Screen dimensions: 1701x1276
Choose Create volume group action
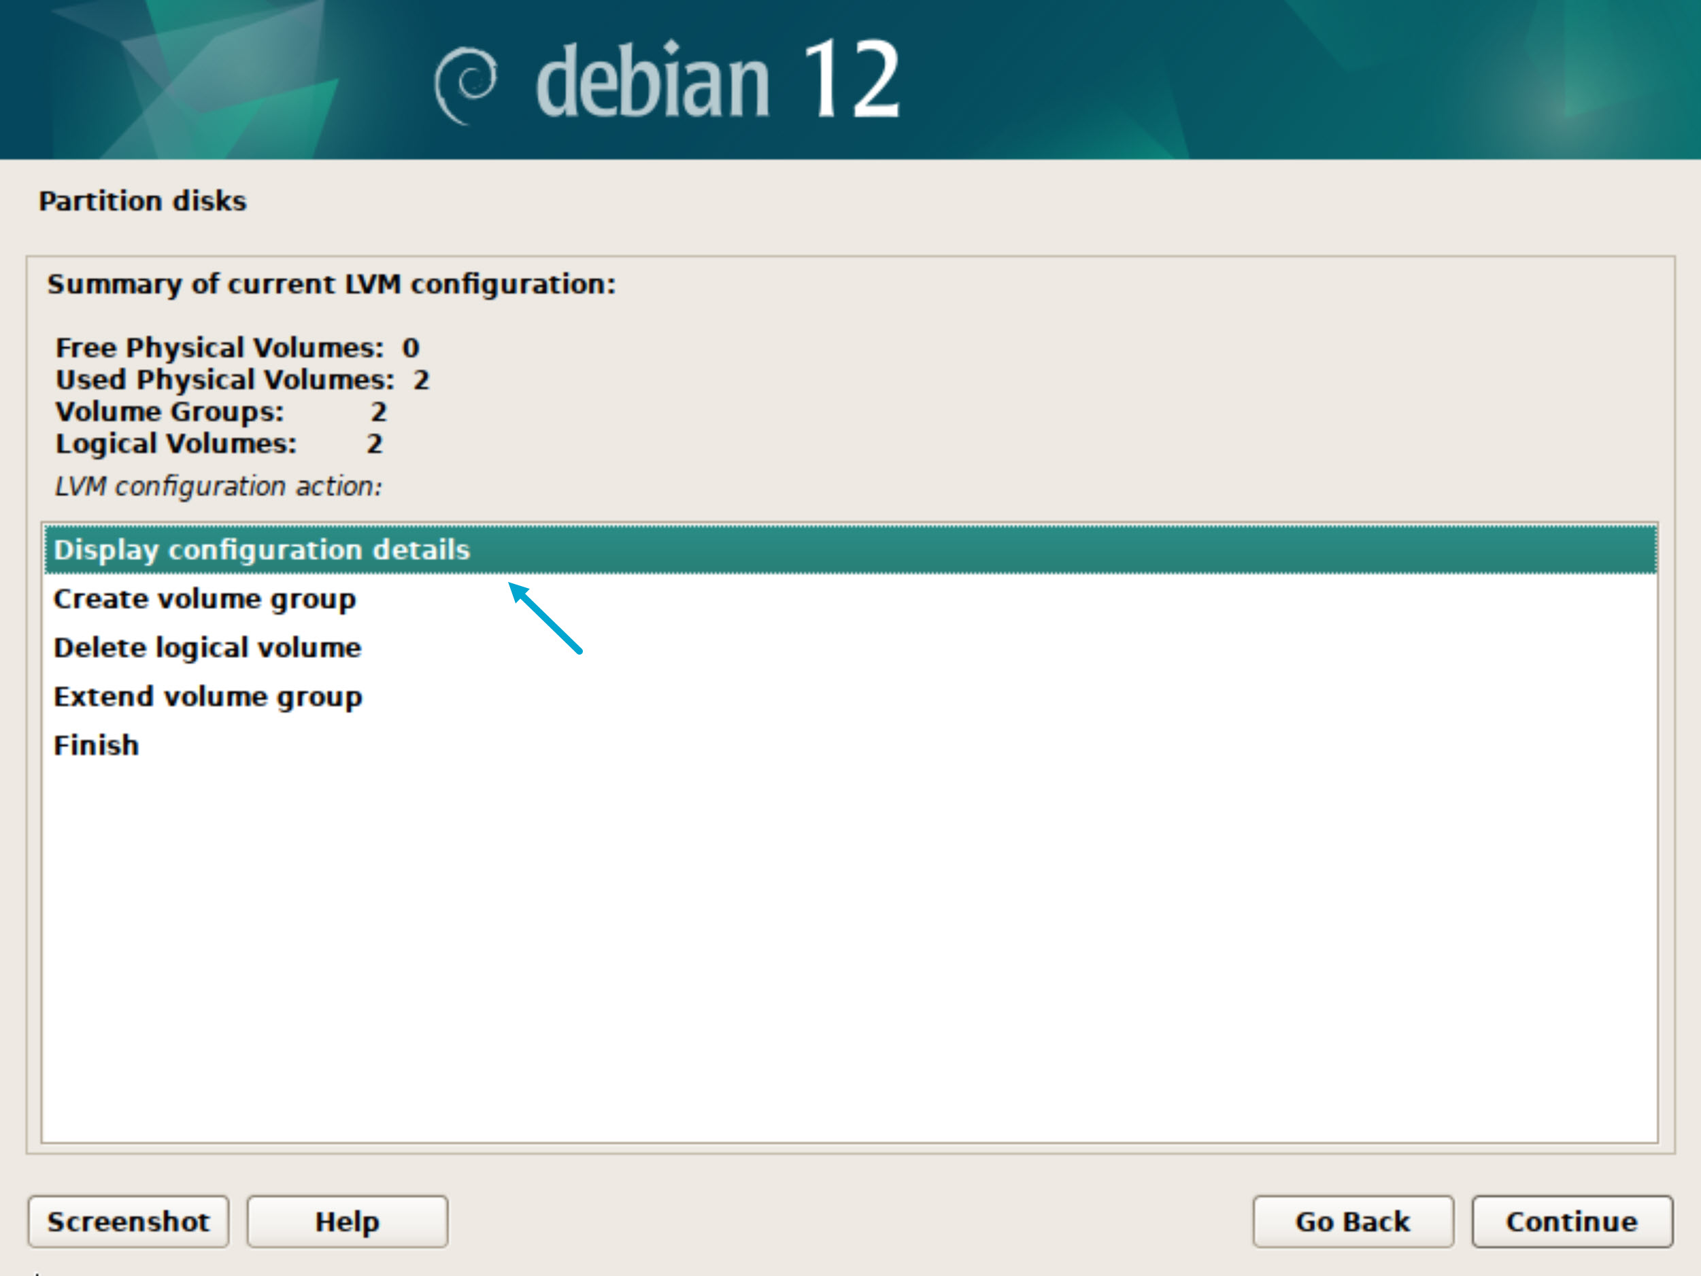pos(205,599)
